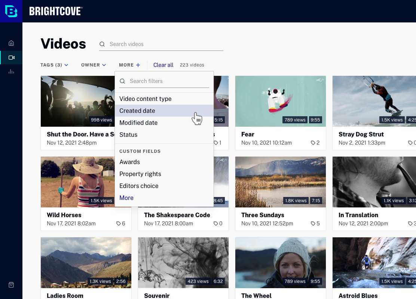Viewport: 416px width, 299px height.
Task: Choose Video content type from filter list
Action: pyautogui.click(x=146, y=99)
